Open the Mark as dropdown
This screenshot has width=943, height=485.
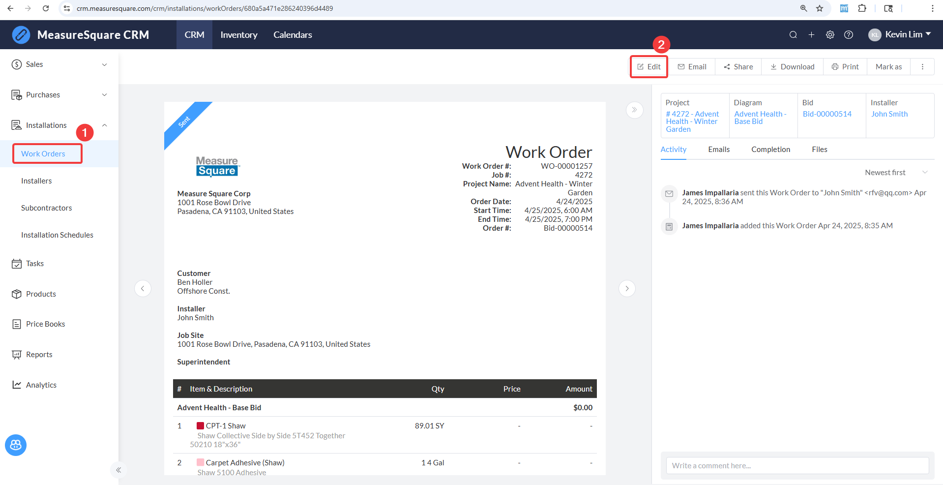coord(888,67)
